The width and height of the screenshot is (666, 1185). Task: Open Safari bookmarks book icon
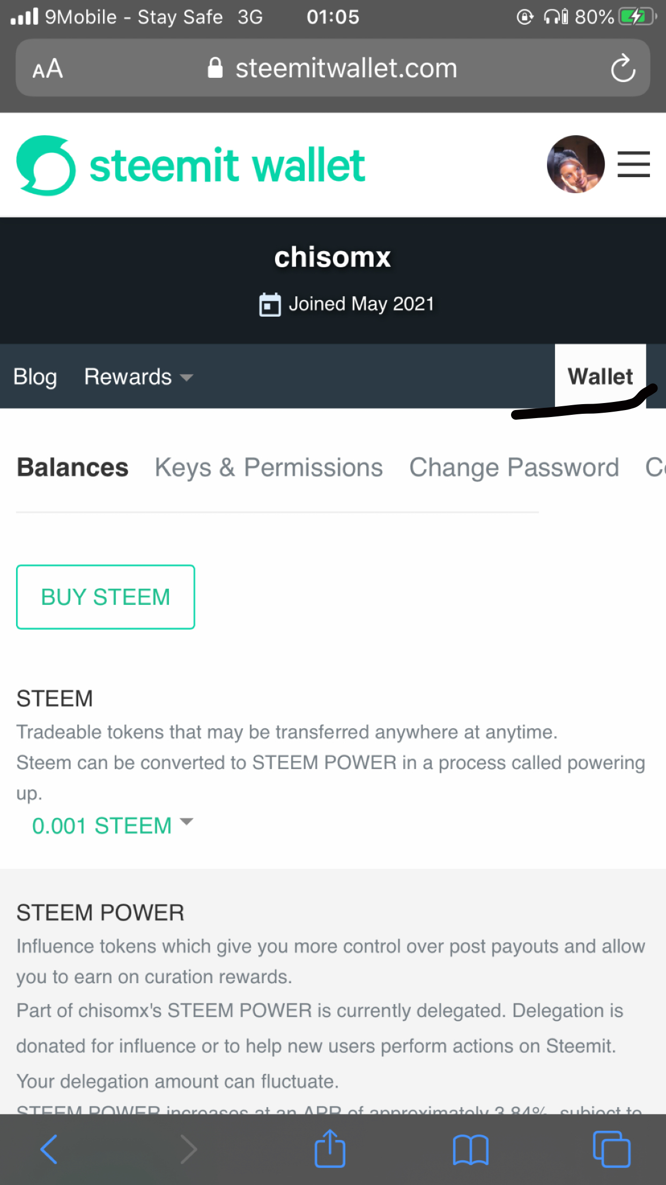(470, 1149)
